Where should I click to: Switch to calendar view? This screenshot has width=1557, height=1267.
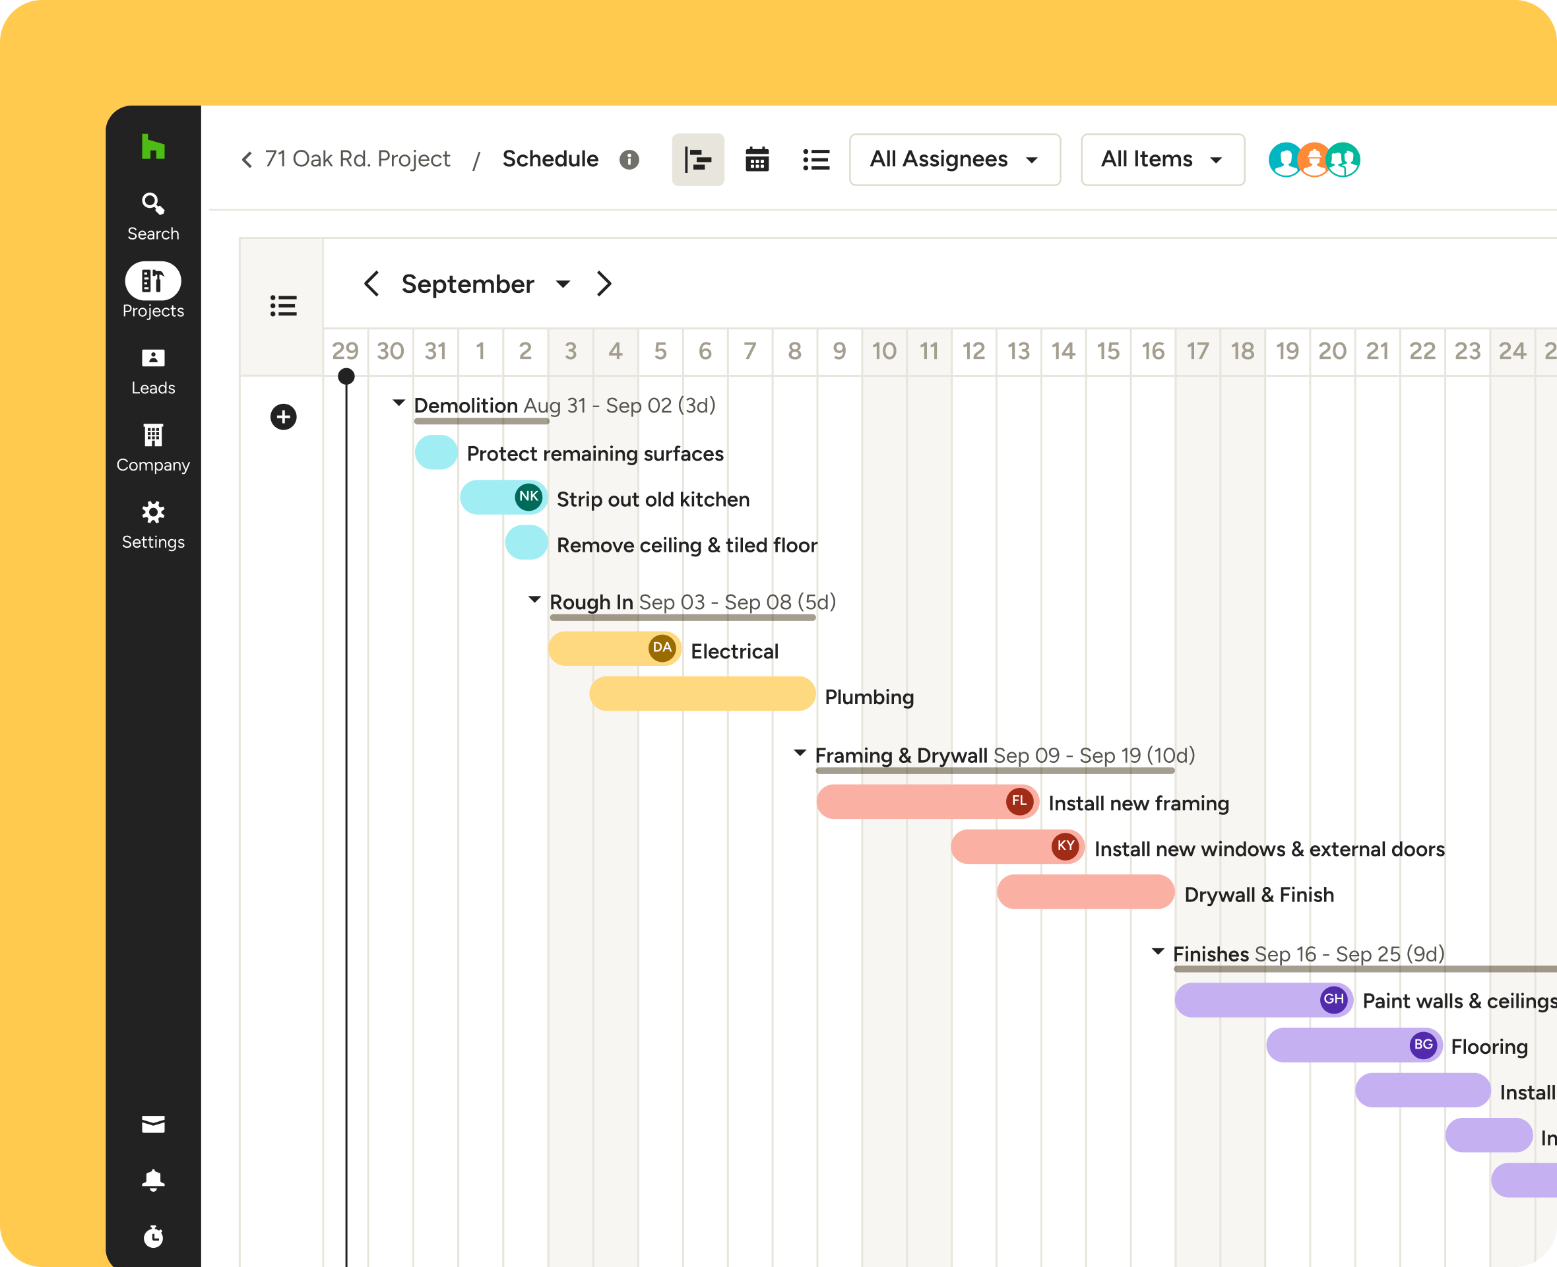coord(757,159)
